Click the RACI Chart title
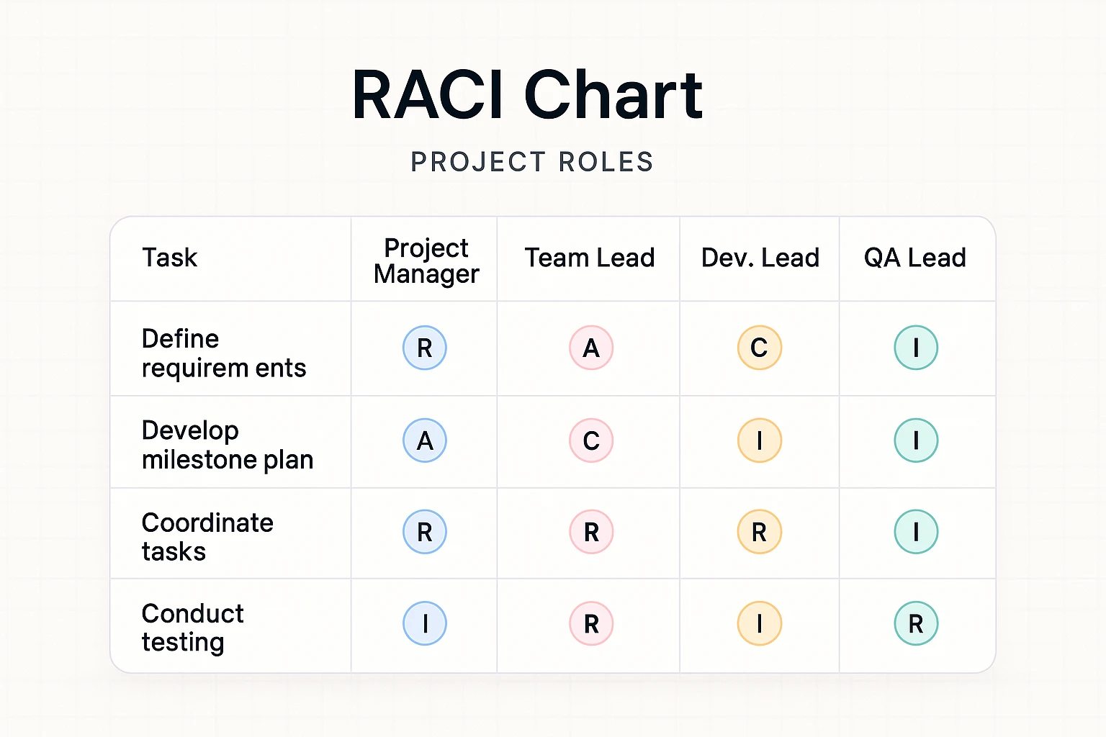This screenshot has height=737, width=1106. (527, 95)
